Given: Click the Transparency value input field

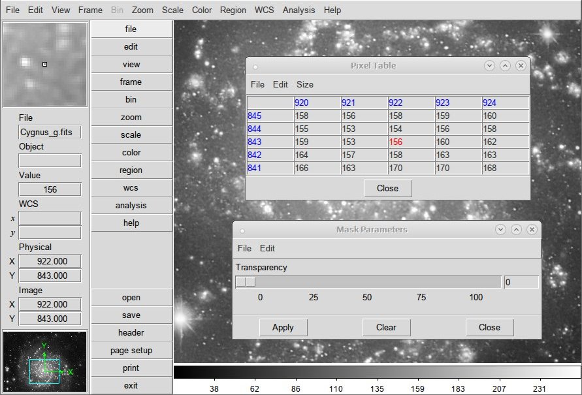Looking at the screenshot, I should pyautogui.click(x=521, y=282).
